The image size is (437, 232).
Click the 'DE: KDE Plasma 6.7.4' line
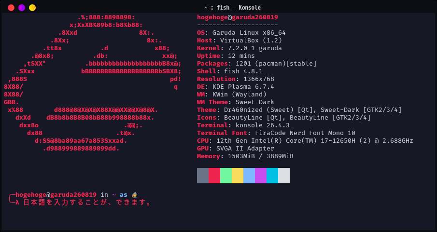click(236, 87)
